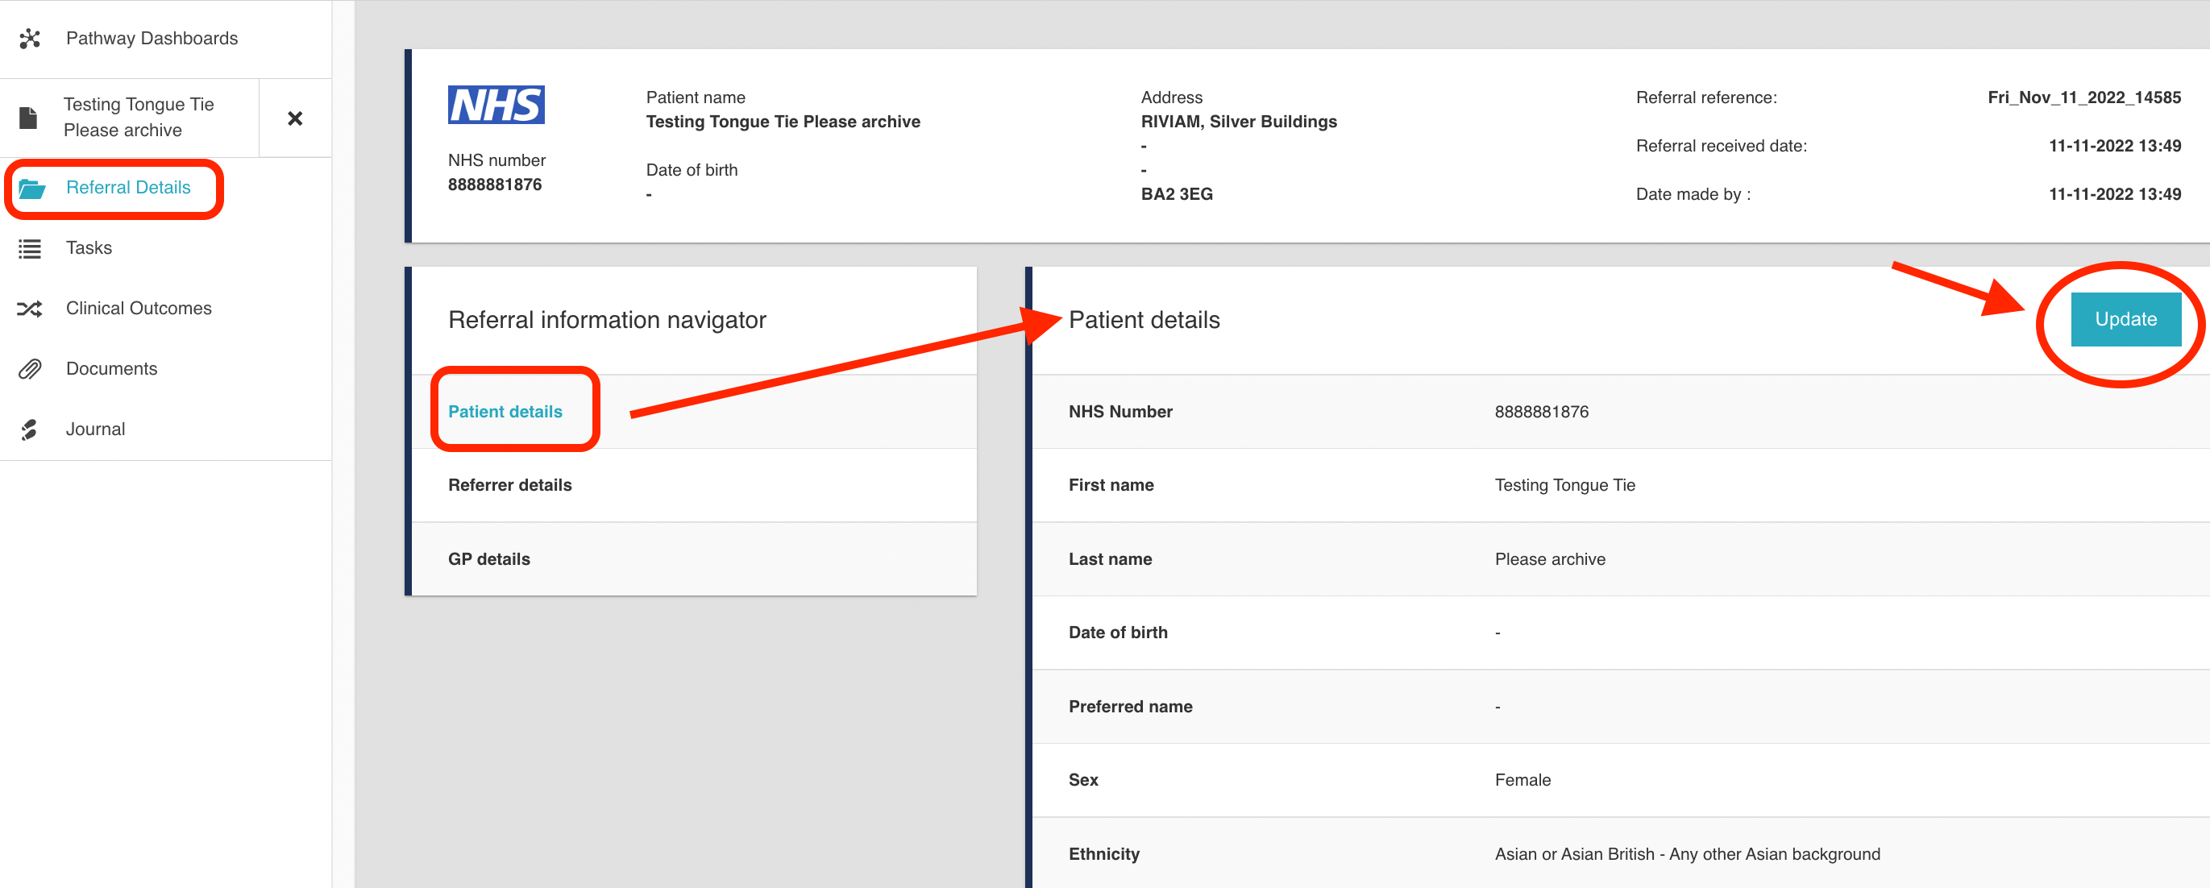Viewport: 2210px width, 888px height.
Task: Open the Testing Tongue Tie Please archive tab
Action: click(x=139, y=118)
